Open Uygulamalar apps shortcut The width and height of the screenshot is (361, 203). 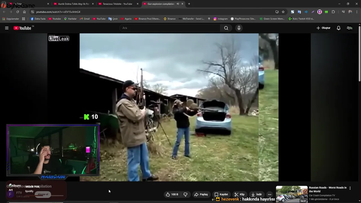(x=10, y=19)
